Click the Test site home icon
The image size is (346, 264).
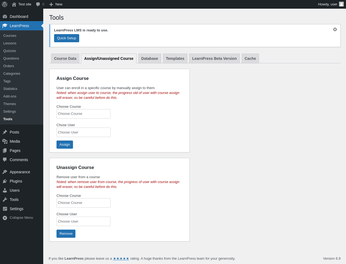coord(14,4)
